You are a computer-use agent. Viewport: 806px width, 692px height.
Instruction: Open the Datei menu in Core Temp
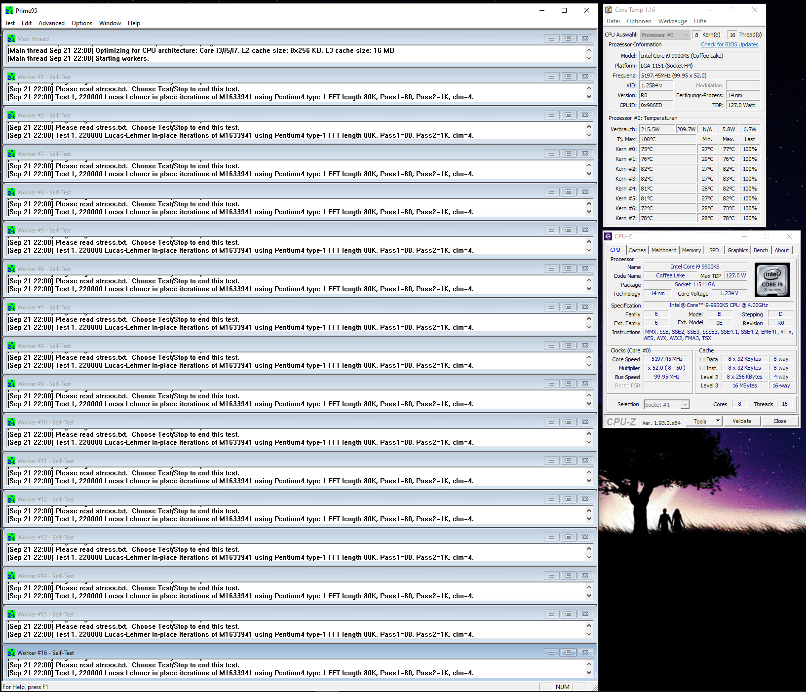613,21
